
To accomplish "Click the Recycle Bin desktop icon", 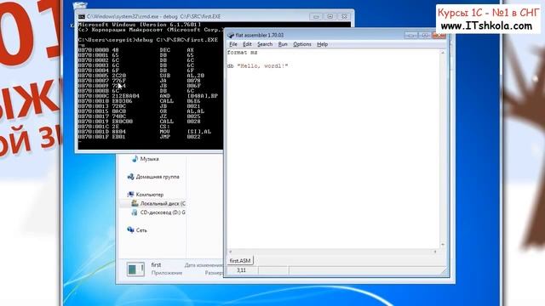I will click(x=80, y=5).
